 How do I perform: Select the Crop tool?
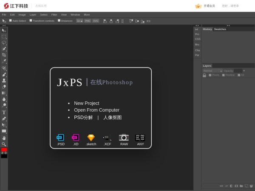click(4, 55)
